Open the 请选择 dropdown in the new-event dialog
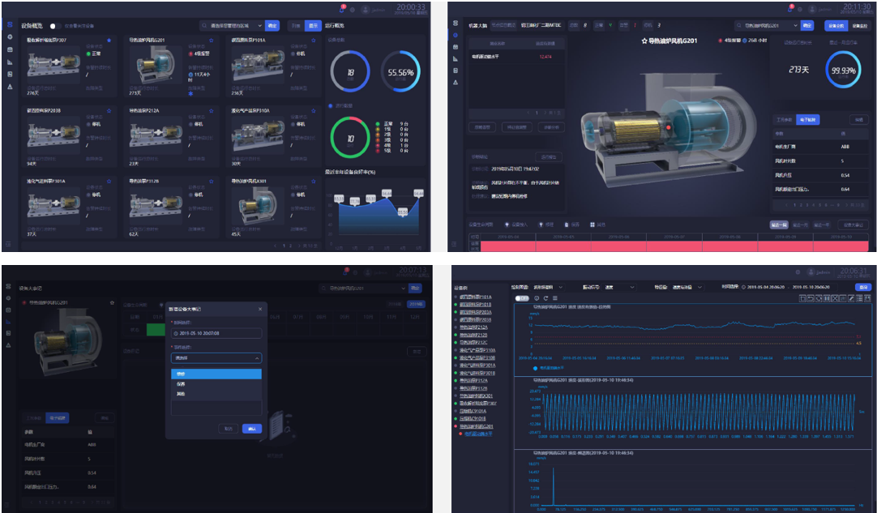This screenshot has height=513, width=877. [216, 358]
